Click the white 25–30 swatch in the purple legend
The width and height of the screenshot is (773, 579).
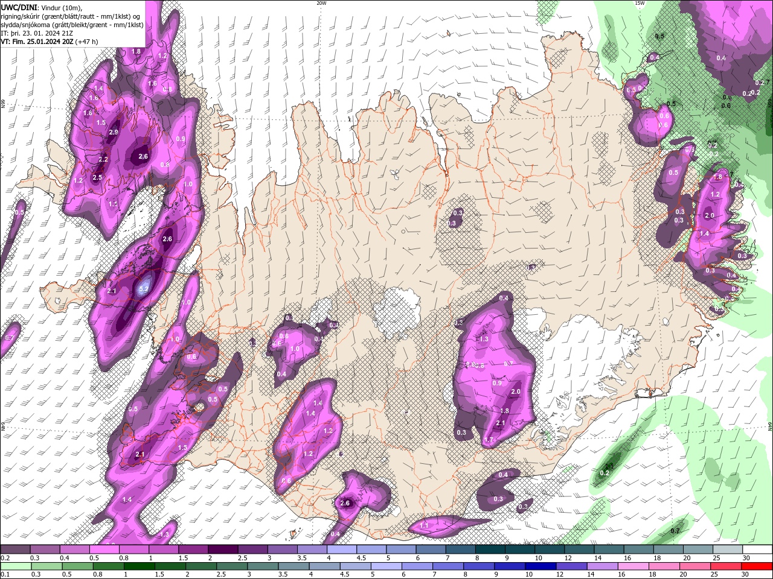coord(727,549)
